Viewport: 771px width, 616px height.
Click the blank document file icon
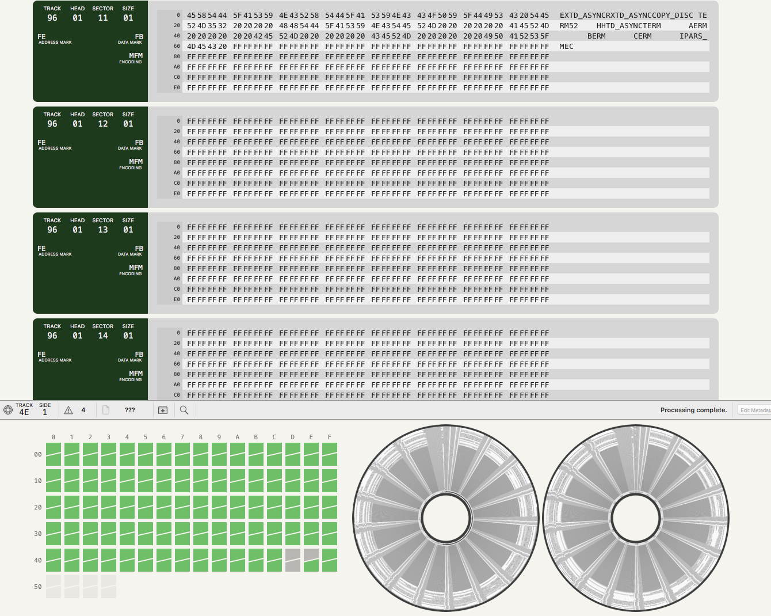tap(106, 410)
